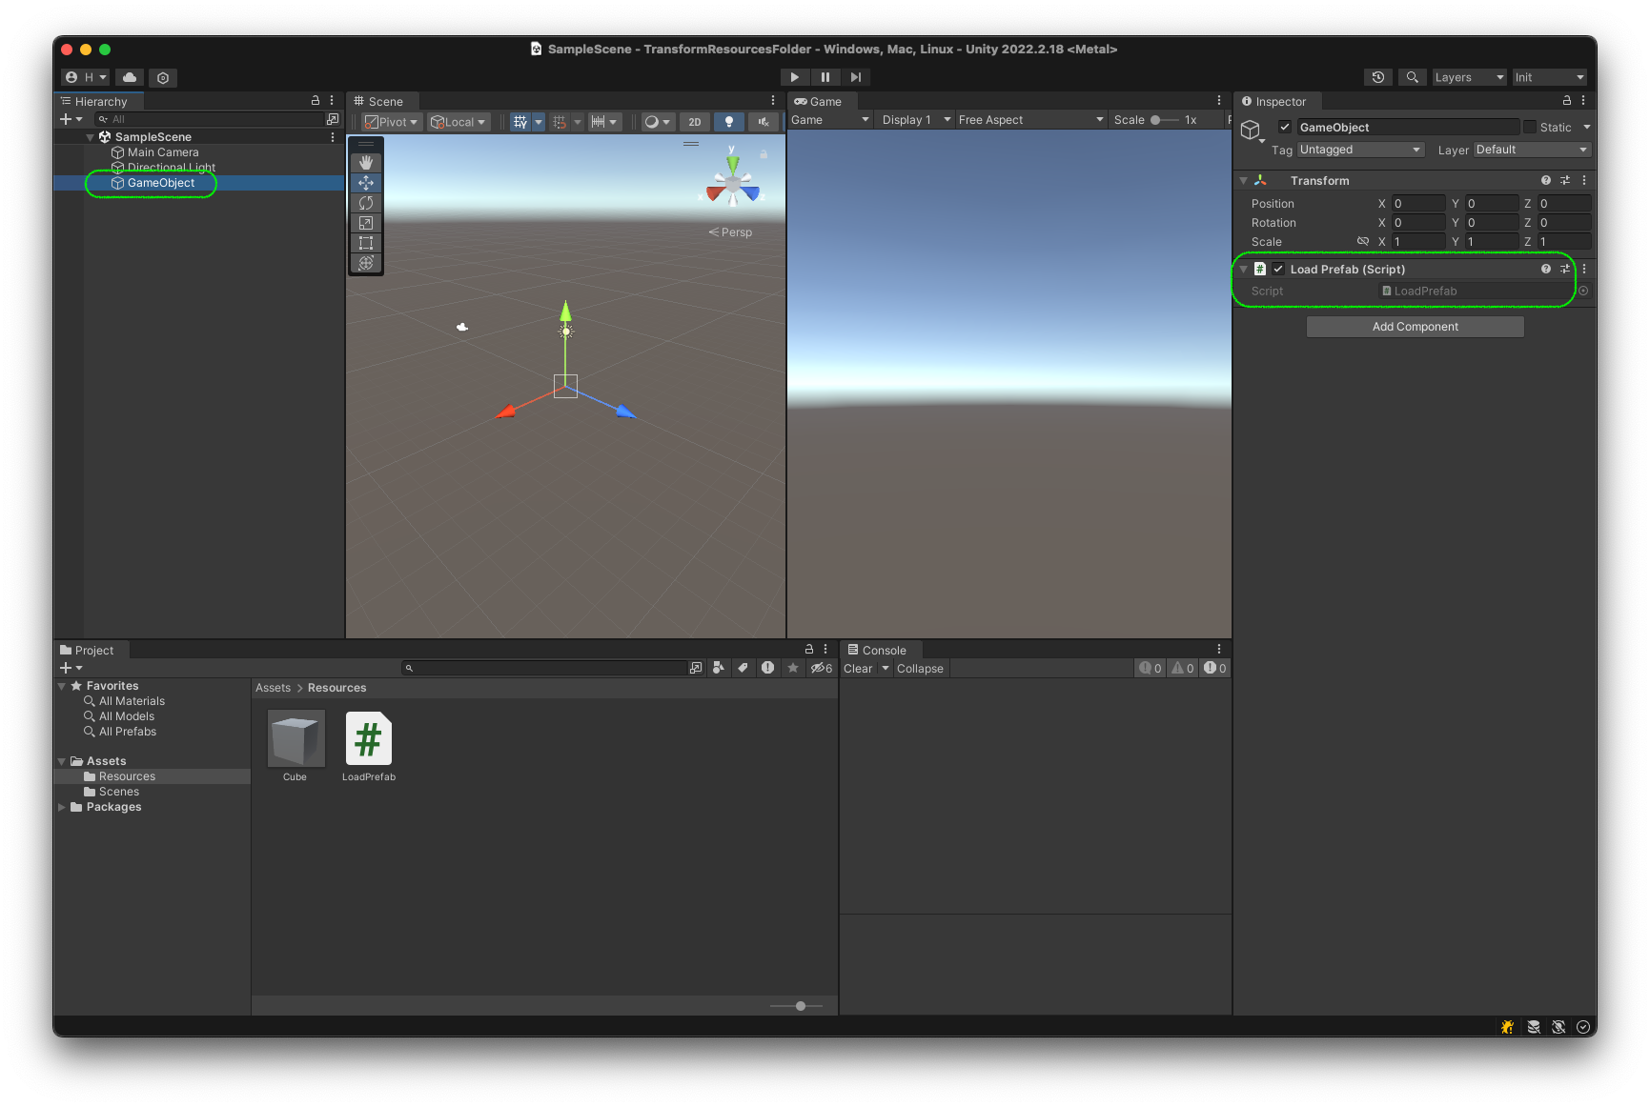Screen dimensions: 1650x1107
Task: Select the Rect Transform tool
Action: (365, 242)
